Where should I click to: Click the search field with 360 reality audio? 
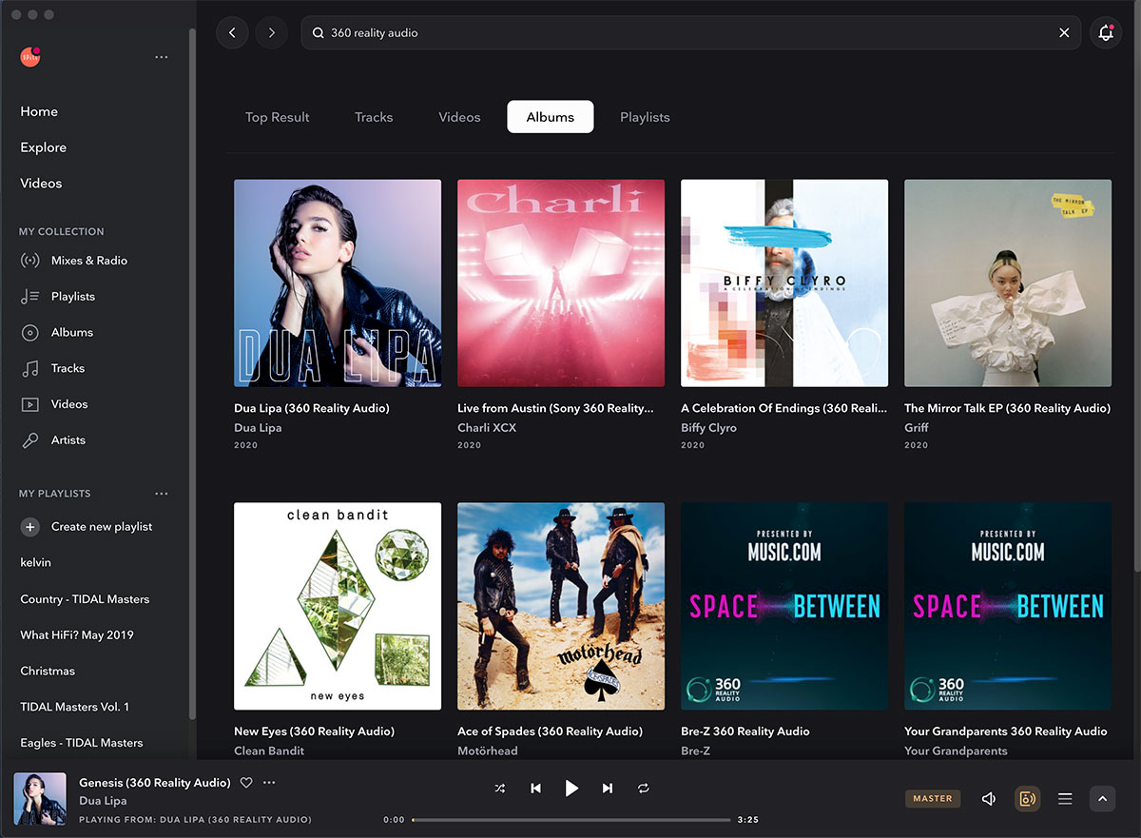691,32
